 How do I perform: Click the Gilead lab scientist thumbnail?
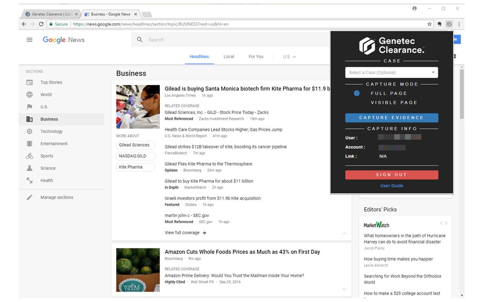tap(138, 107)
